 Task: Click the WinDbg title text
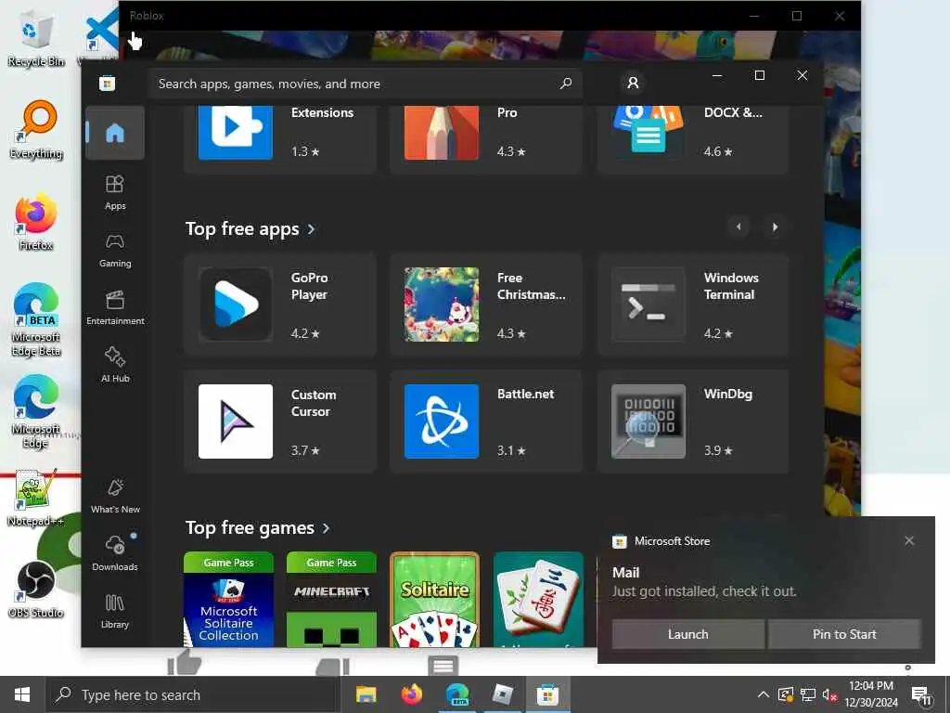[728, 394]
